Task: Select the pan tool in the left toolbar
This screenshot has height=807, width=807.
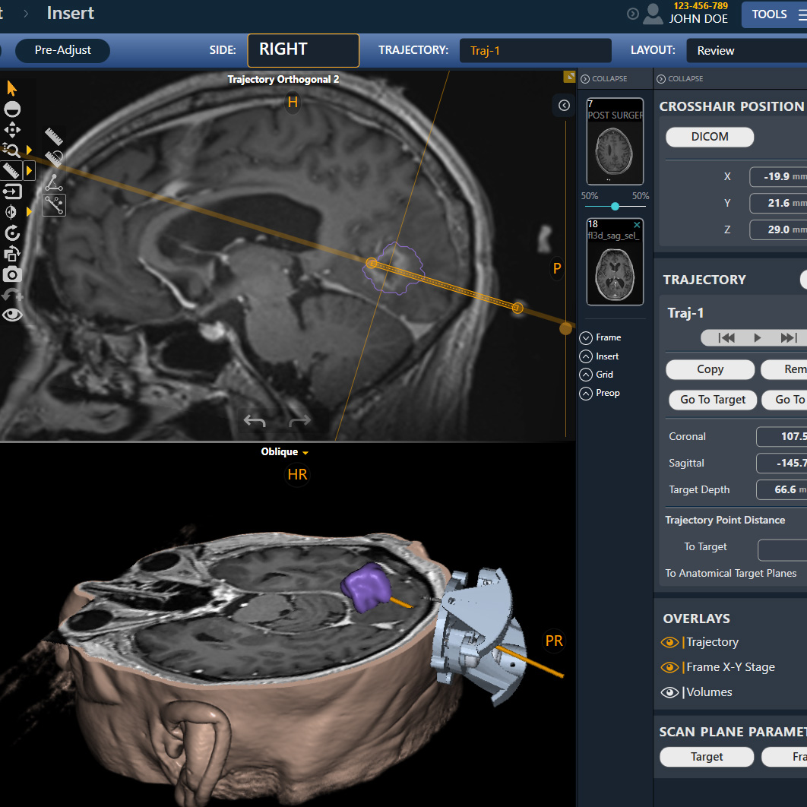Action: [x=12, y=130]
